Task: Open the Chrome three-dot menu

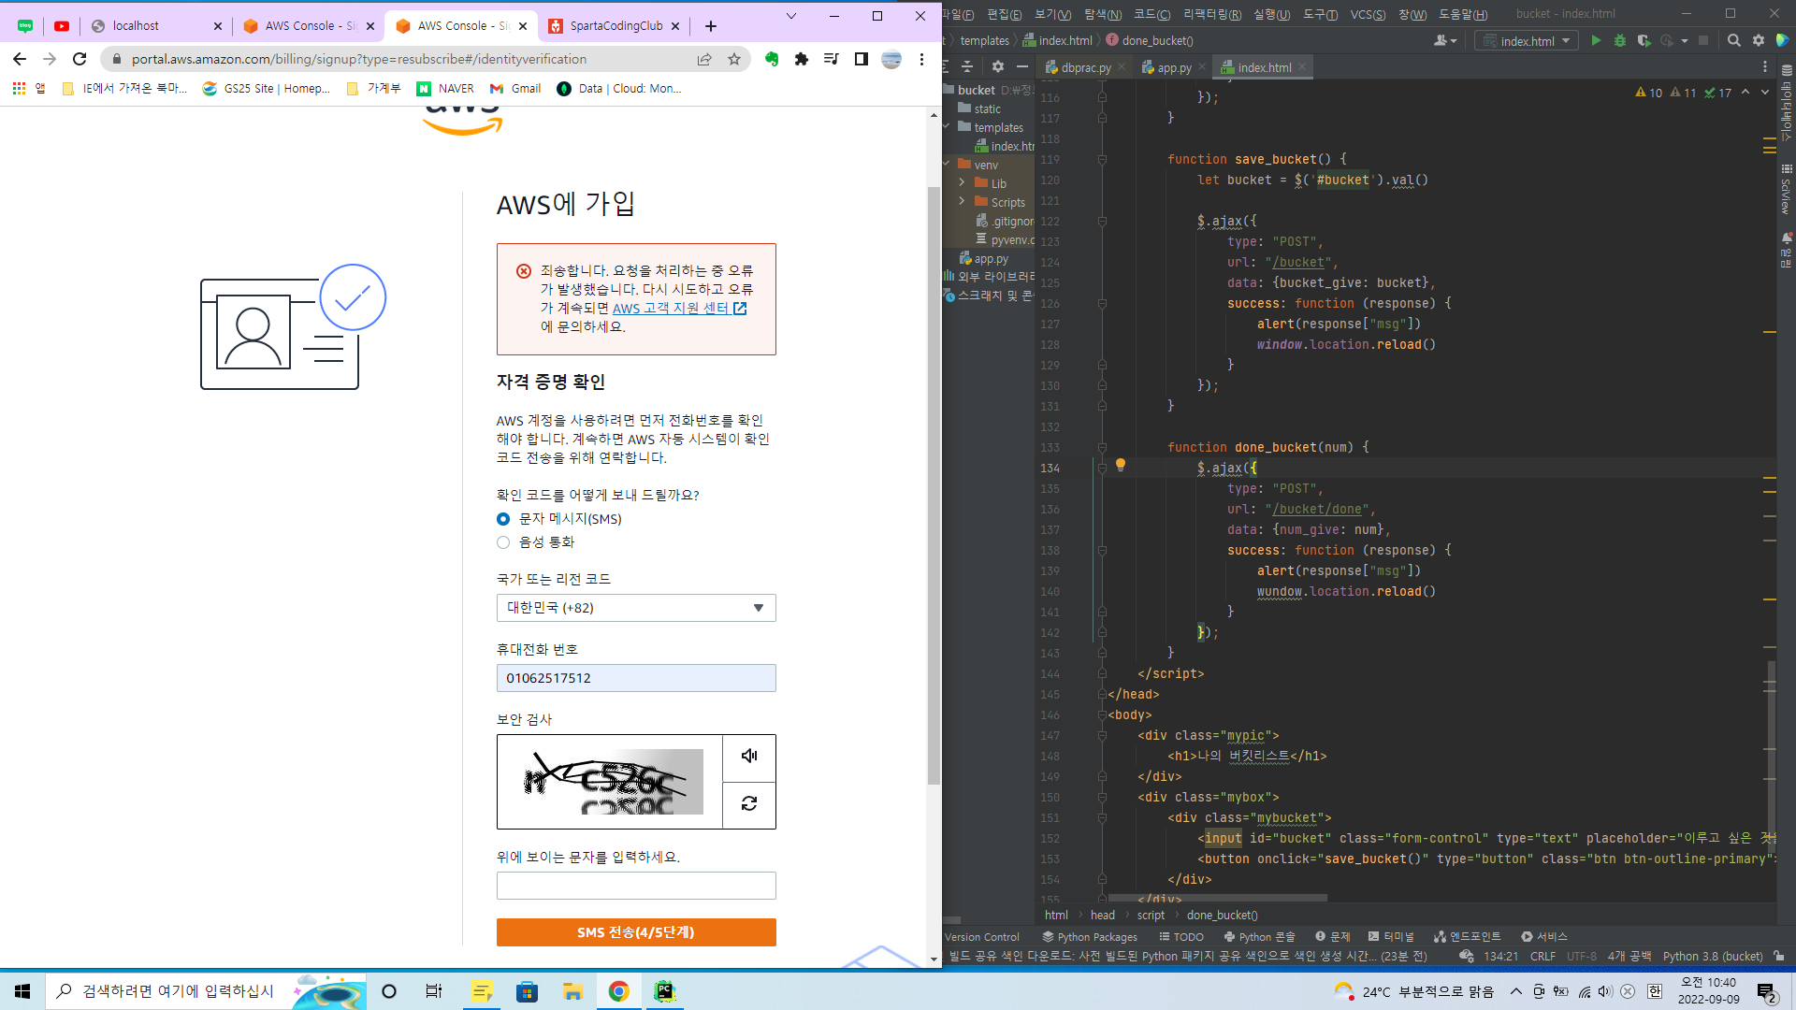Action: pos(921,59)
